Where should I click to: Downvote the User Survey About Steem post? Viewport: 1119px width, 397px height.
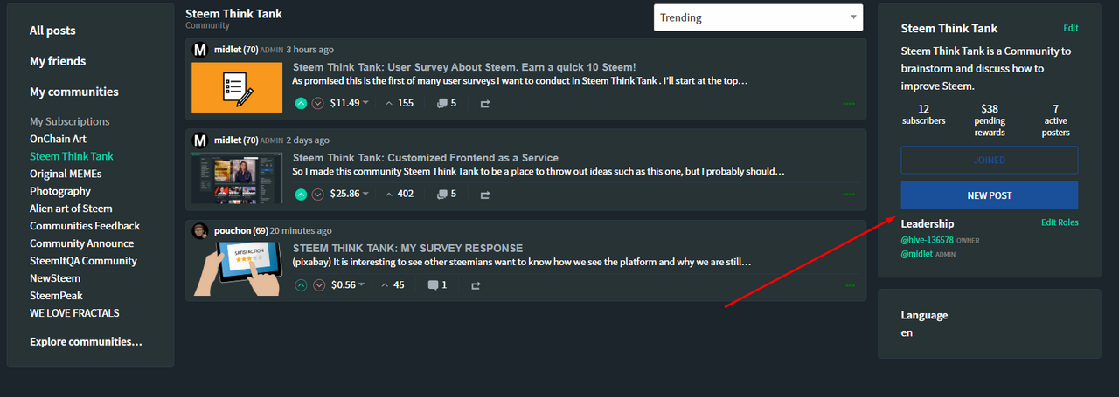317,103
